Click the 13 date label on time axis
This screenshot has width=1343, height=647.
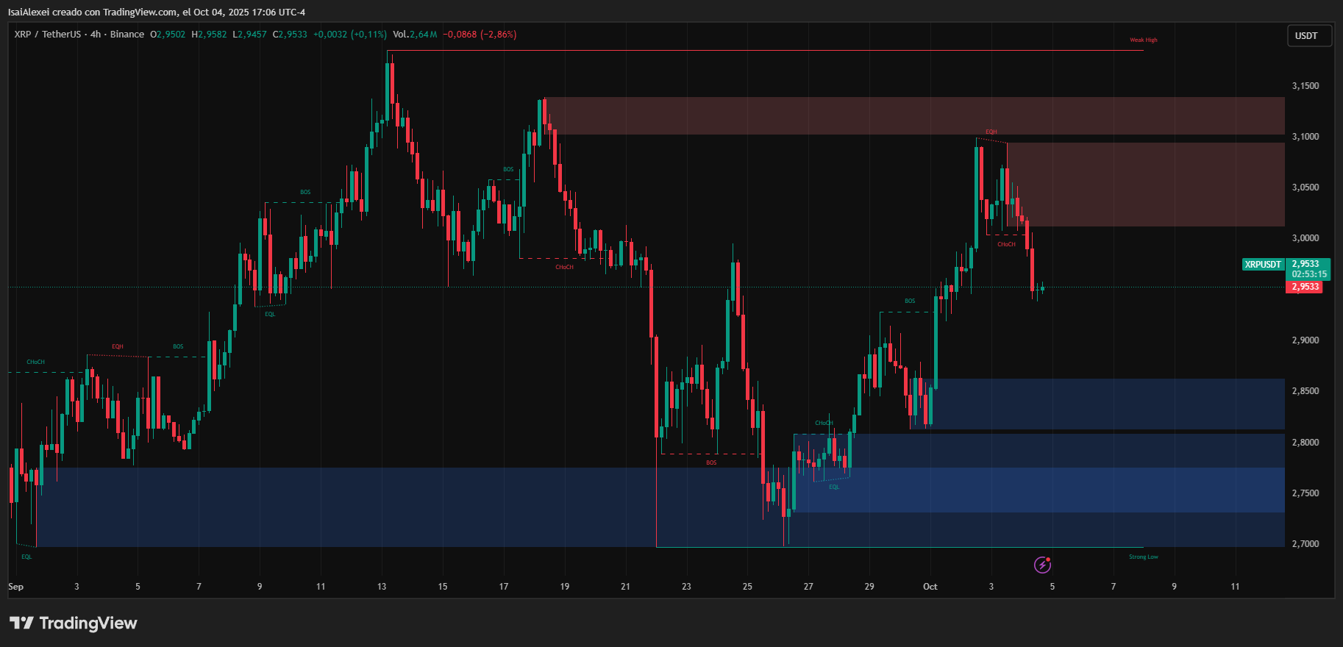[382, 587]
